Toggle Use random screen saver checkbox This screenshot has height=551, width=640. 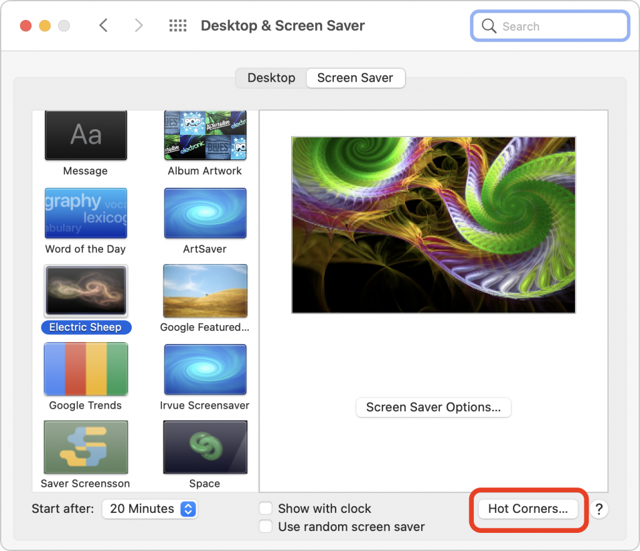pyautogui.click(x=266, y=527)
